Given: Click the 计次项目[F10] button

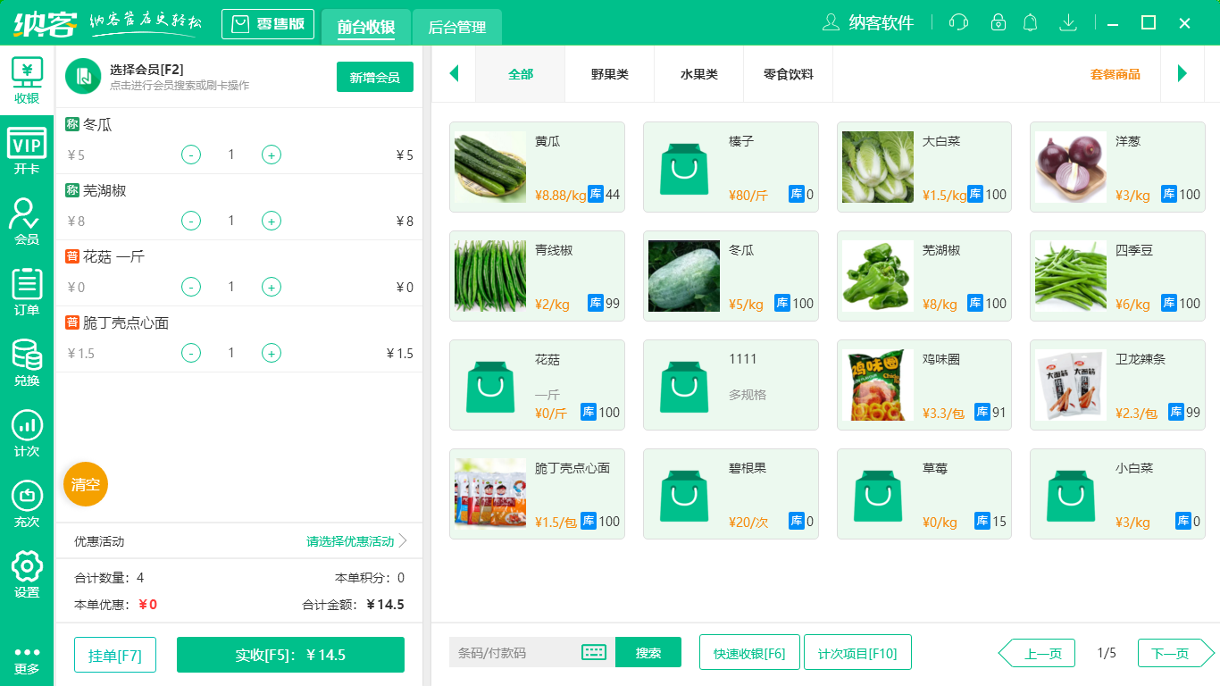Looking at the screenshot, I should coord(857,653).
